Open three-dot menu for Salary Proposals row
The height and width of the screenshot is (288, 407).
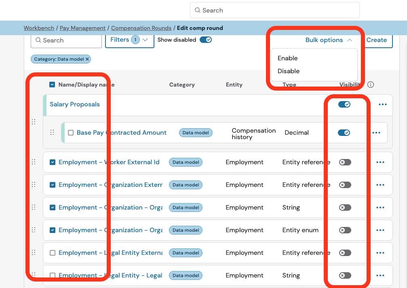[x=383, y=104]
